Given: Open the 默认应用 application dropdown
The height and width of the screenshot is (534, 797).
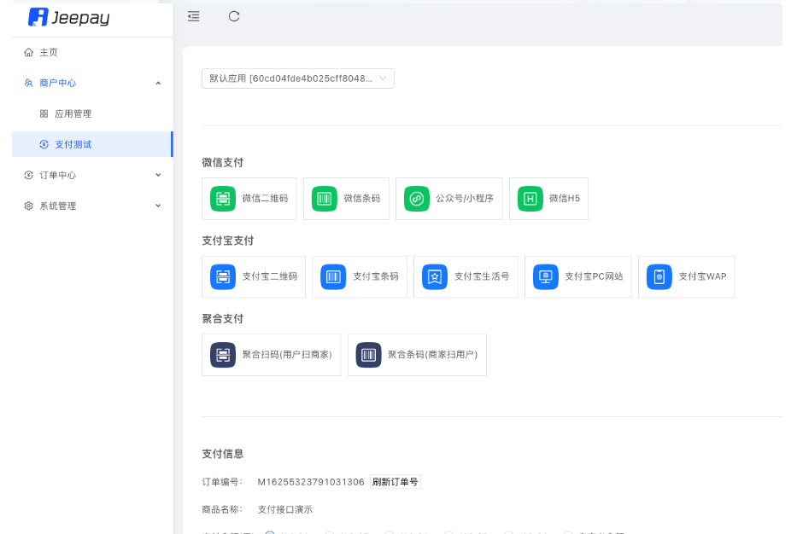Looking at the screenshot, I should pos(296,78).
